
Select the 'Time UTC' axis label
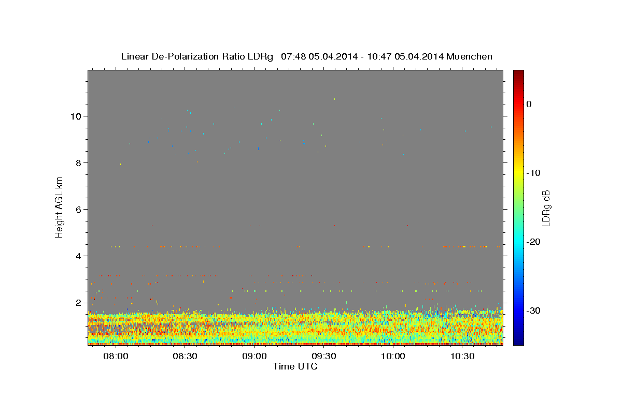[x=295, y=366]
